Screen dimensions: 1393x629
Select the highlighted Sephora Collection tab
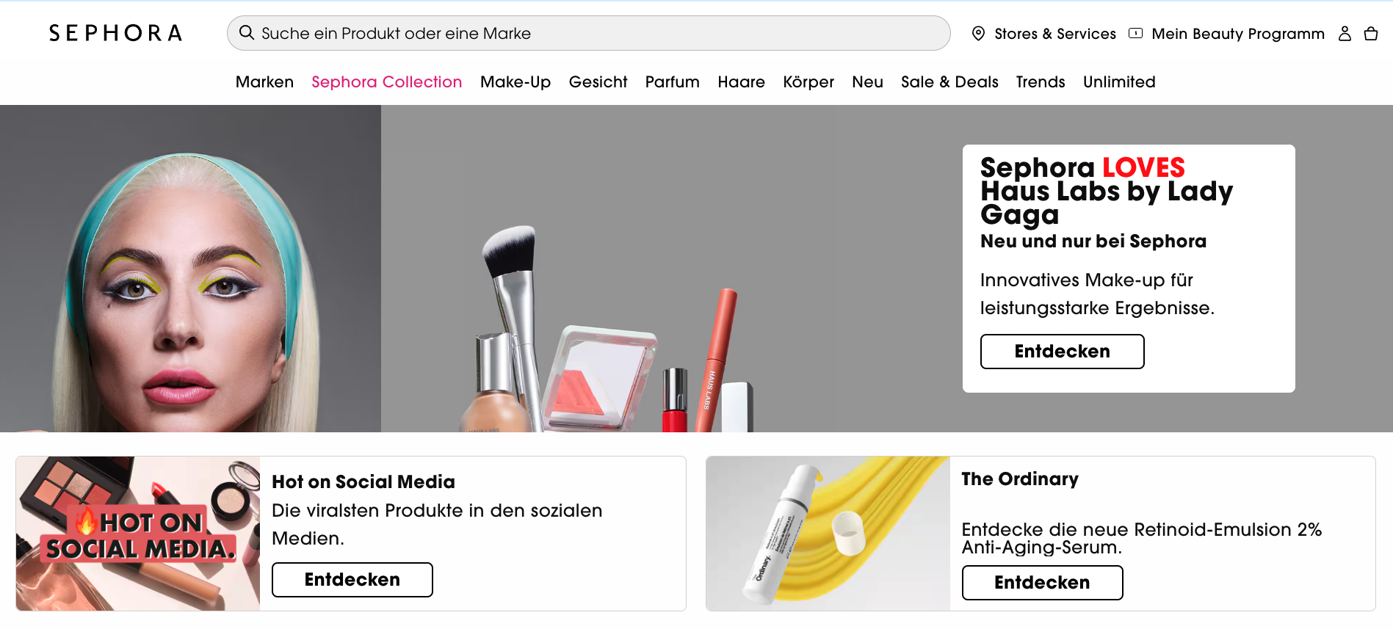tap(386, 81)
